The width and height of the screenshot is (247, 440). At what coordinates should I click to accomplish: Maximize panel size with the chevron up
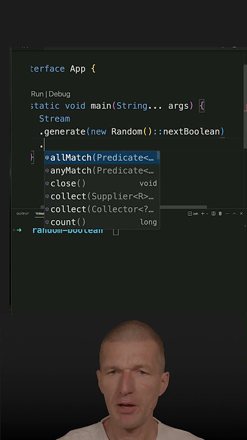tap(234, 214)
